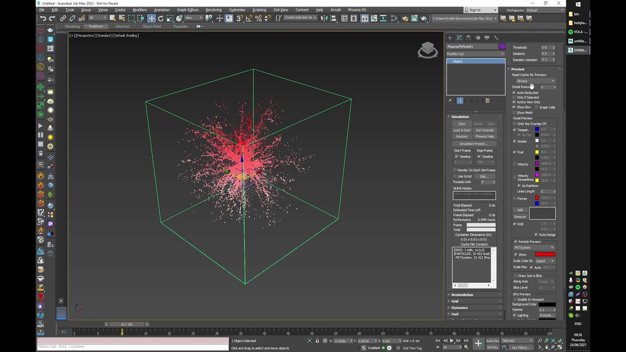Open the Utilities wrench panel icon
Viewport: 626px width, 352px height.
496,38
